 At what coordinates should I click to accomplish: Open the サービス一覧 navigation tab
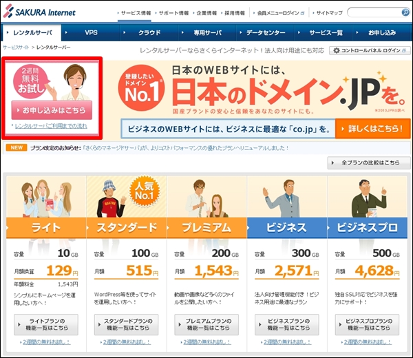tap(324, 32)
